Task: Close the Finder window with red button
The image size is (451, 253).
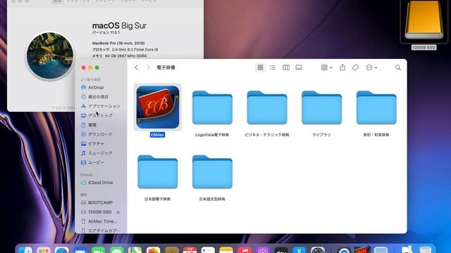Action: tap(83, 67)
